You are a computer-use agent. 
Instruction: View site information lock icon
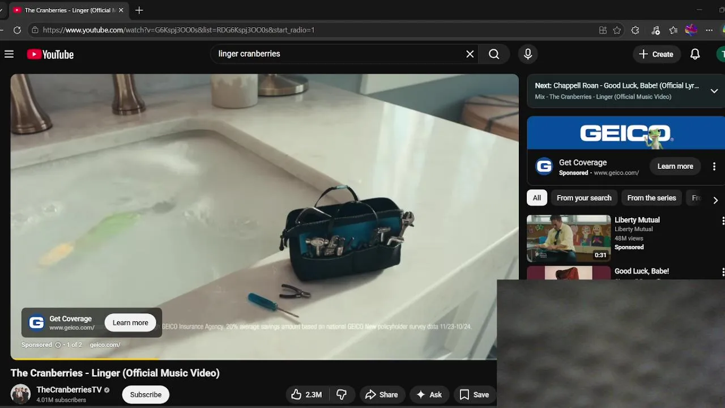click(35, 30)
